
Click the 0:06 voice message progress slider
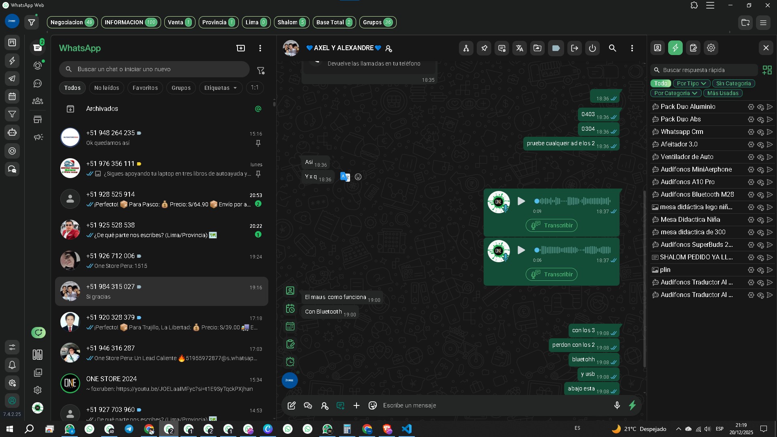tap(573, 250)
